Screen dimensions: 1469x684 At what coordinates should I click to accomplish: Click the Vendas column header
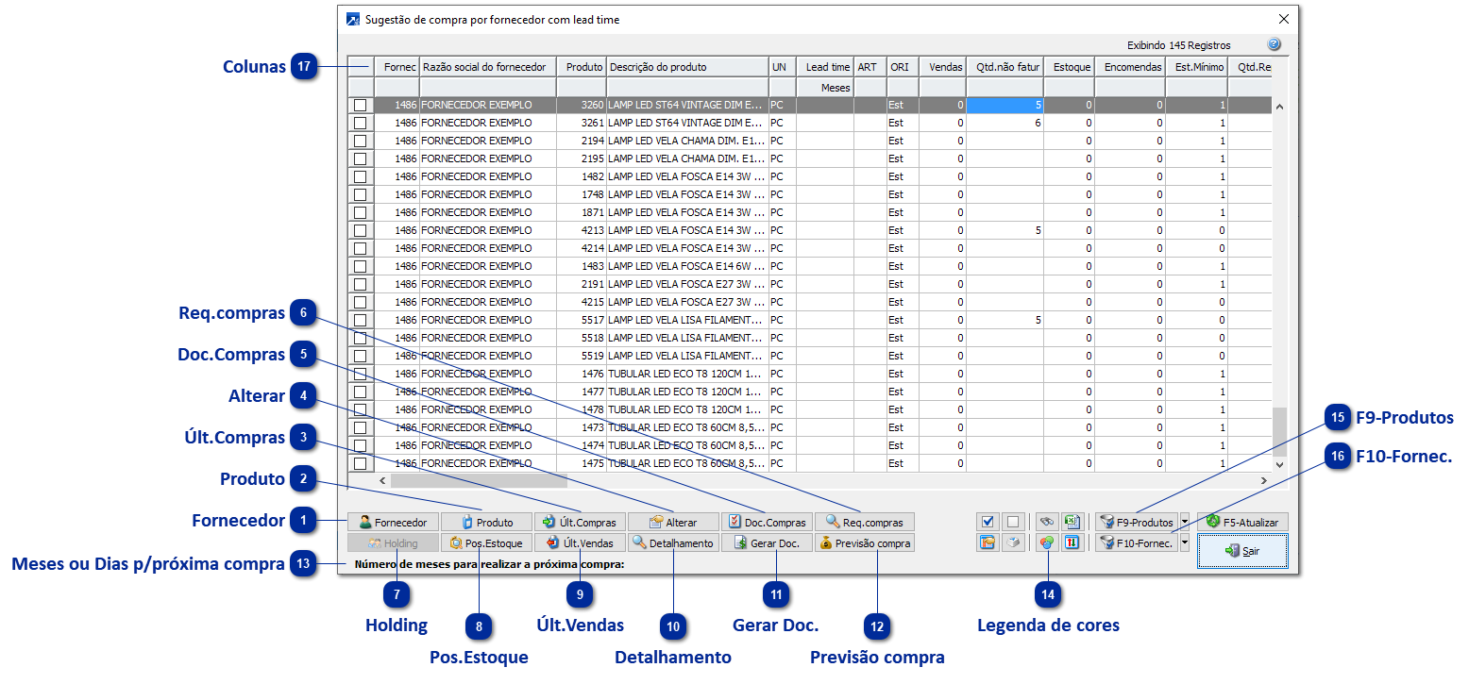pos(943,67)
